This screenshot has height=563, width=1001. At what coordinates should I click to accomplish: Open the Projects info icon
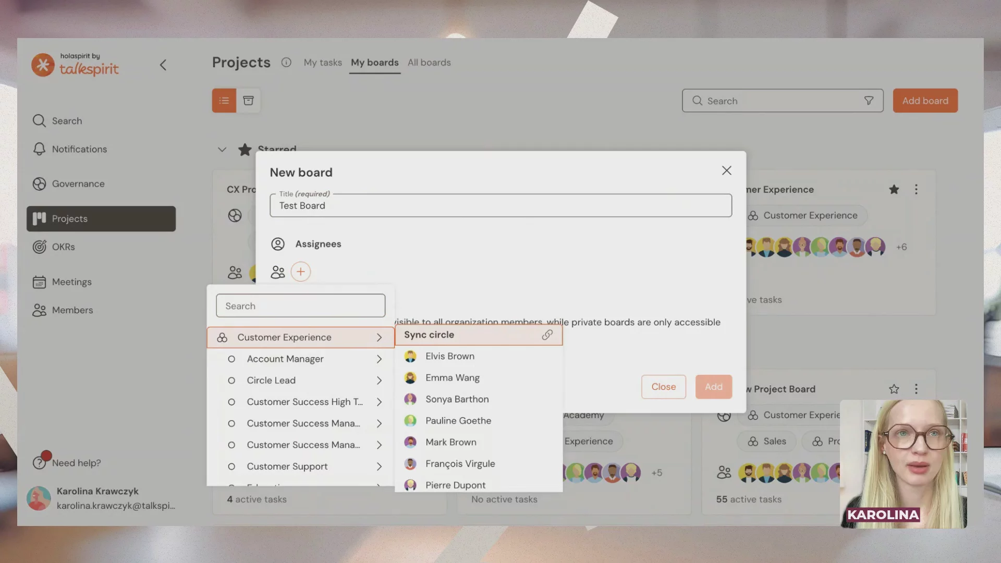[x=286, y=63]
